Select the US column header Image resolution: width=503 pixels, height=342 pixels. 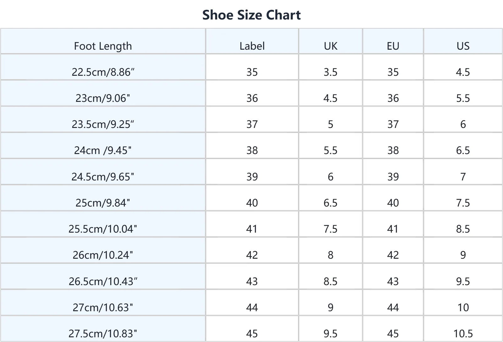click(463, 46)
